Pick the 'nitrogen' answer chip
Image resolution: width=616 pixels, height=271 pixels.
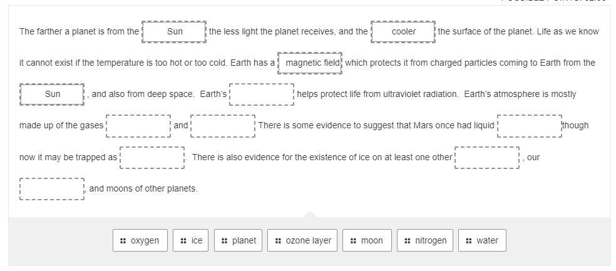424,240
